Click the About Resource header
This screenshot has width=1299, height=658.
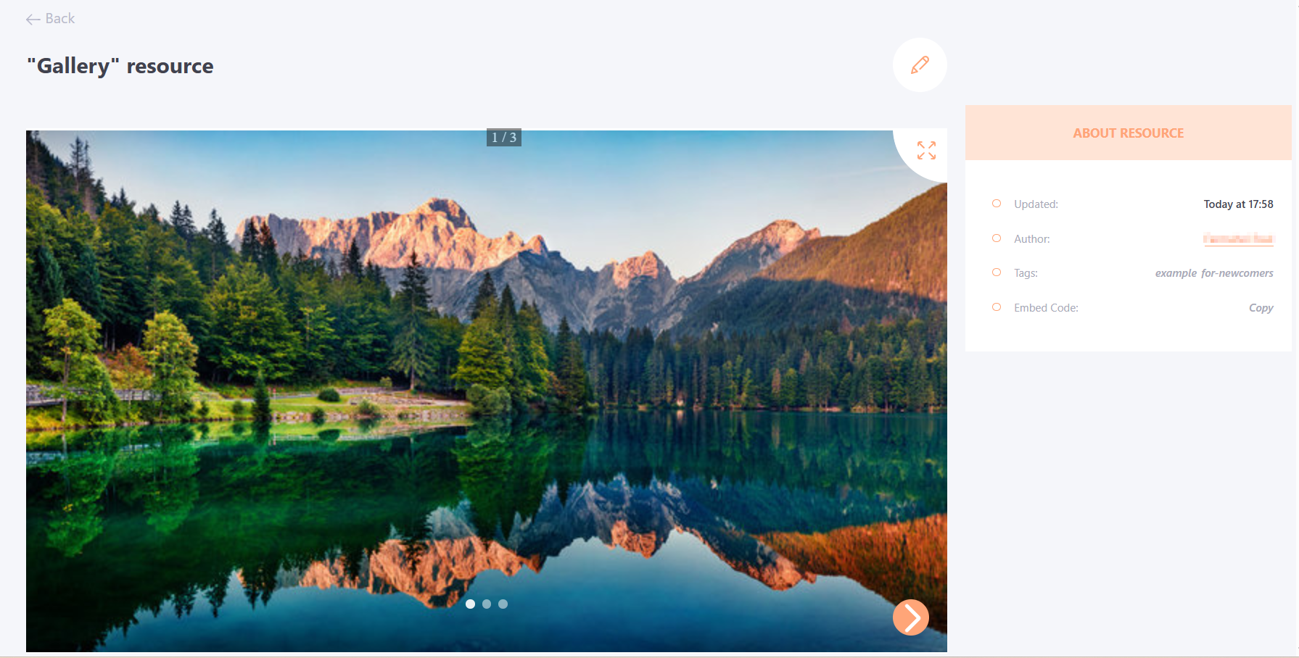tap(1128, 133)
